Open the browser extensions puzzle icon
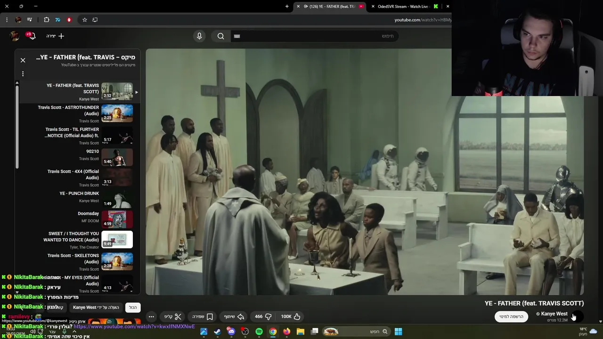The image size is (603, 339). pyautogui.click(x=46, y=20)
